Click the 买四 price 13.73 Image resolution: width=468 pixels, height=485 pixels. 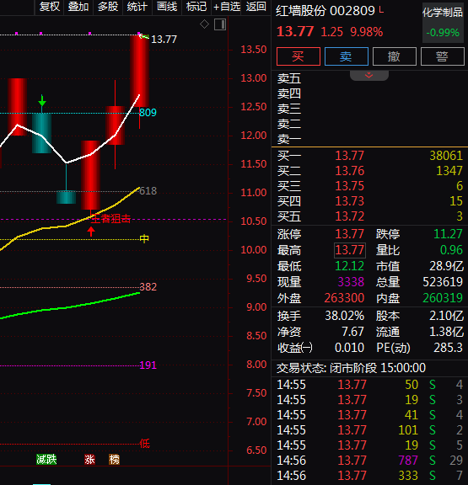tap(349, 201)
